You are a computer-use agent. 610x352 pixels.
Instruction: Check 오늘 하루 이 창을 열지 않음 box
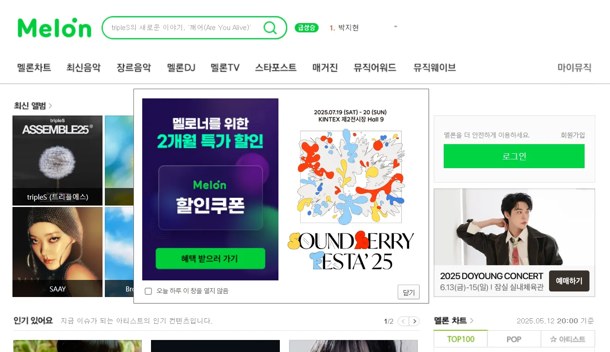coord(148,291)
